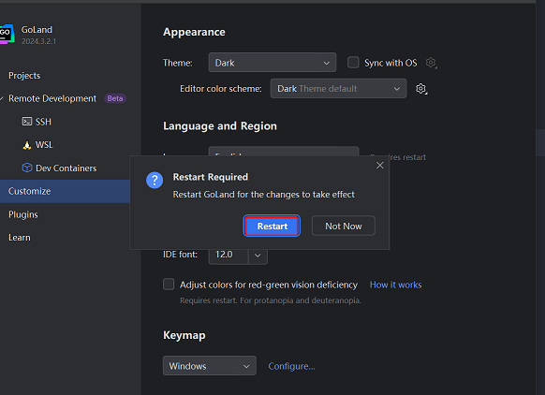
Task: Choose Not Now in dialog
Action: pos(343,226)
